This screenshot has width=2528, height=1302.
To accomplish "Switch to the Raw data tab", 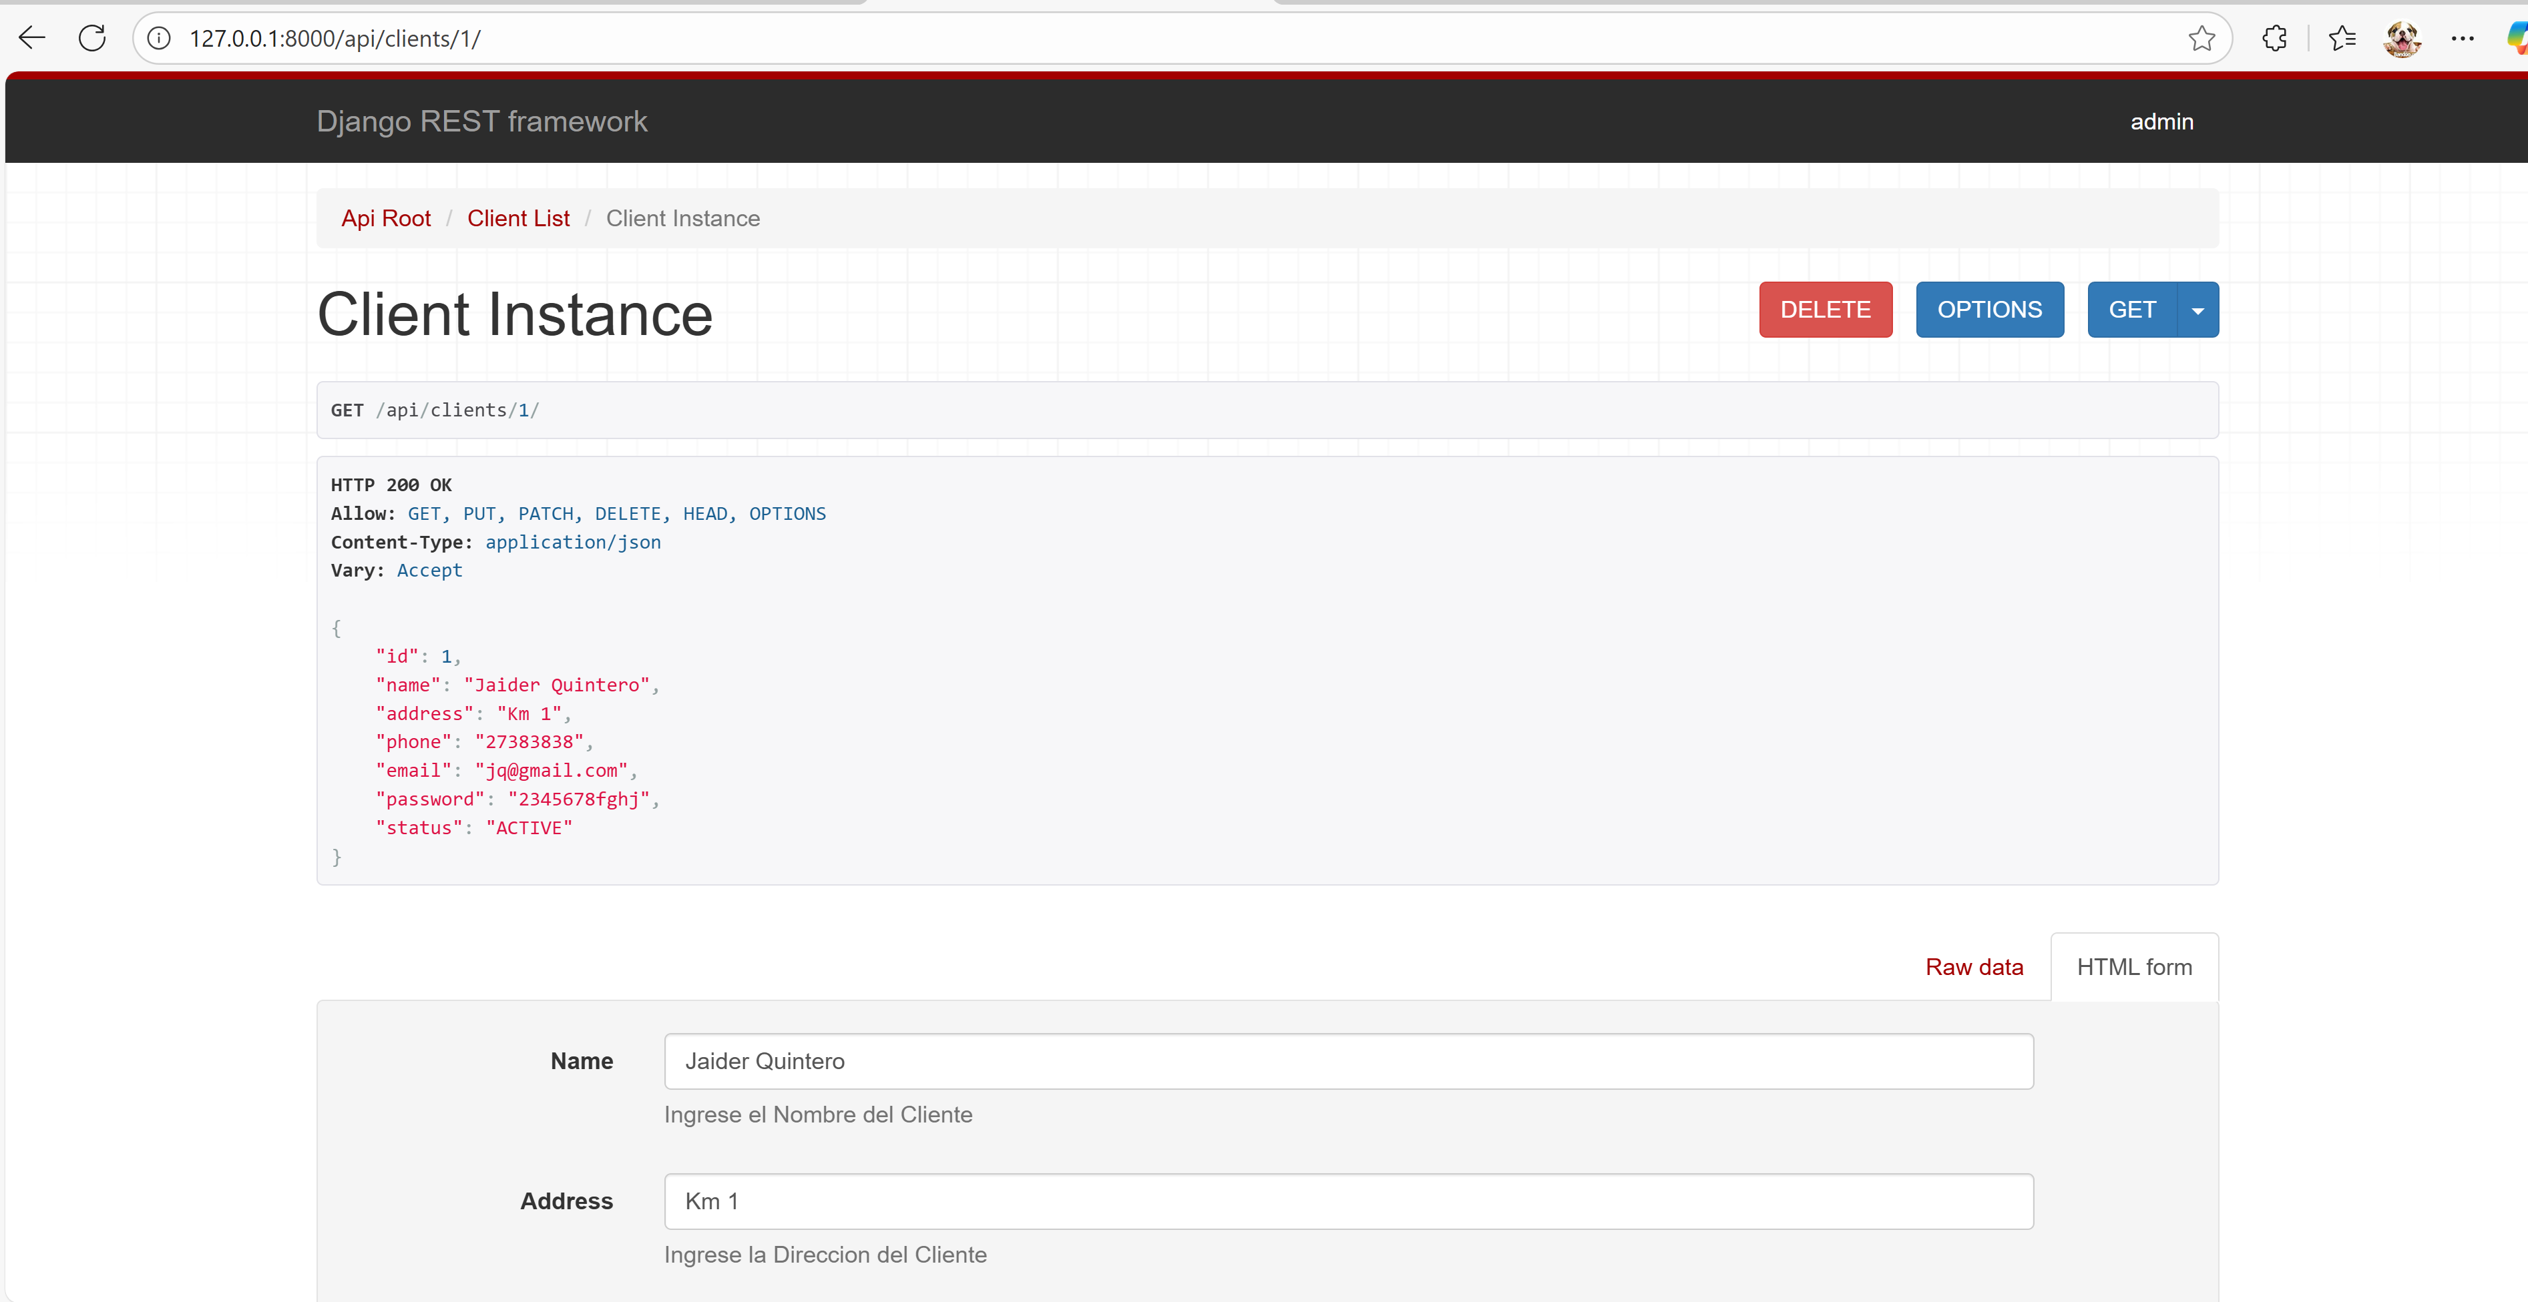I will pos(1974,968).
